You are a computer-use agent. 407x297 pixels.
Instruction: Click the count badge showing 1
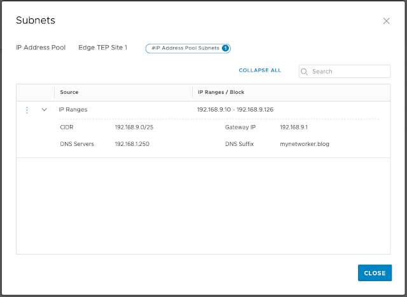point(226,48)
